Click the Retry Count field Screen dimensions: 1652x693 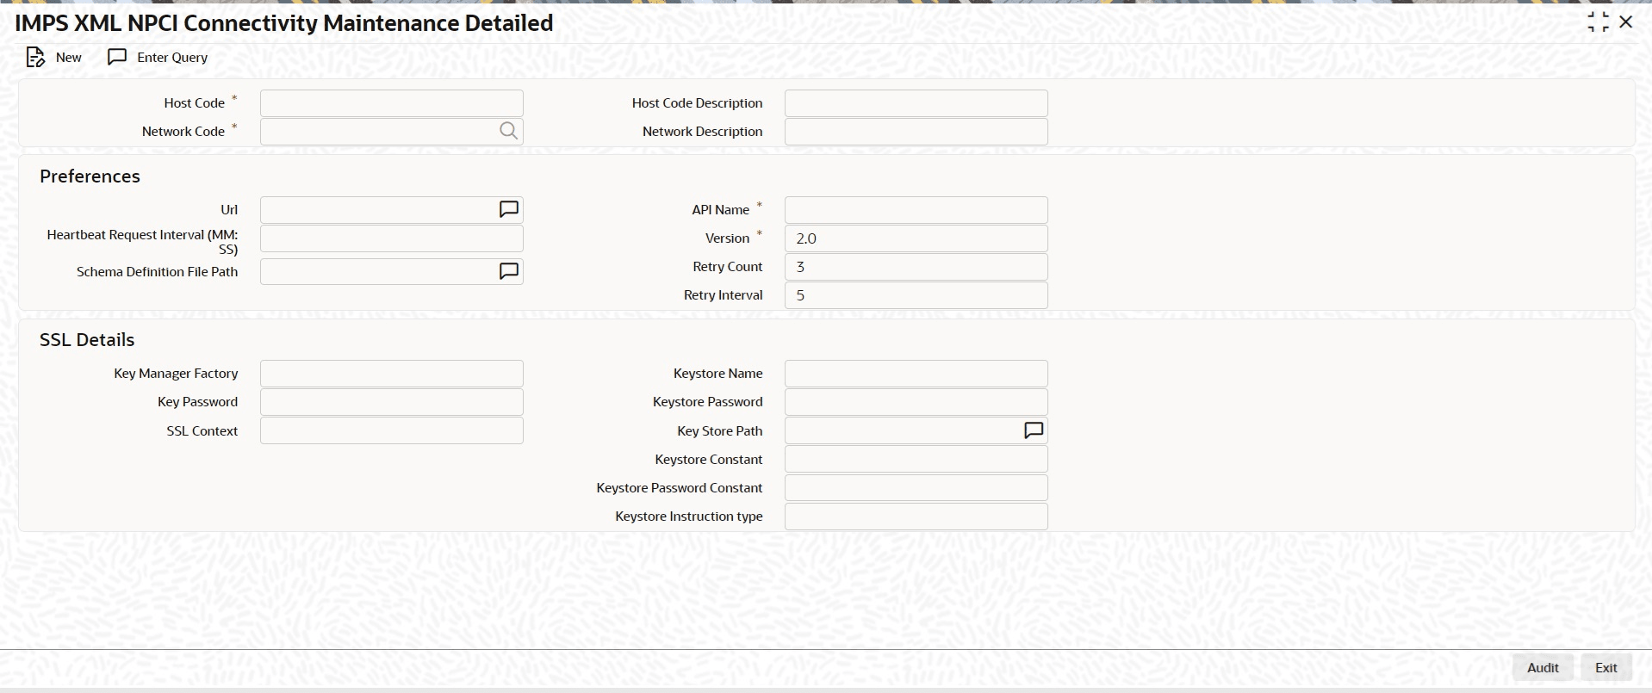click(916, 267)
